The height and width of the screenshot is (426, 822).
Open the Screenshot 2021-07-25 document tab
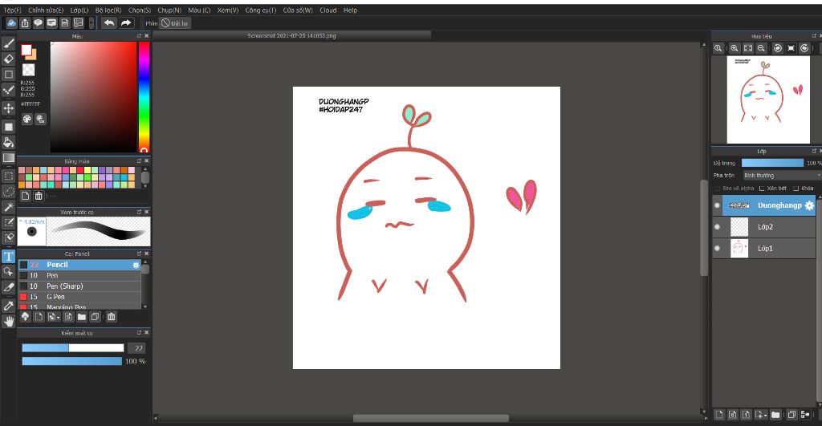pyautogui.click(x=292, y=35)
